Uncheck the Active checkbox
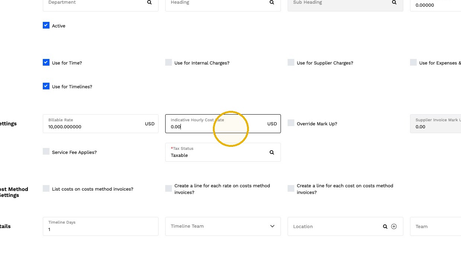 pos(46,25)
